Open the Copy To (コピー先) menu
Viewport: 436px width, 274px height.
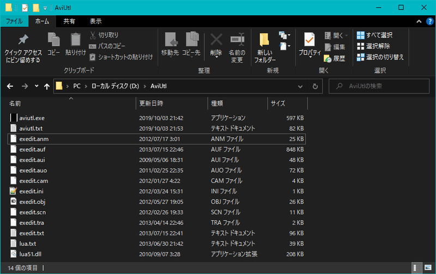point(191,45)
